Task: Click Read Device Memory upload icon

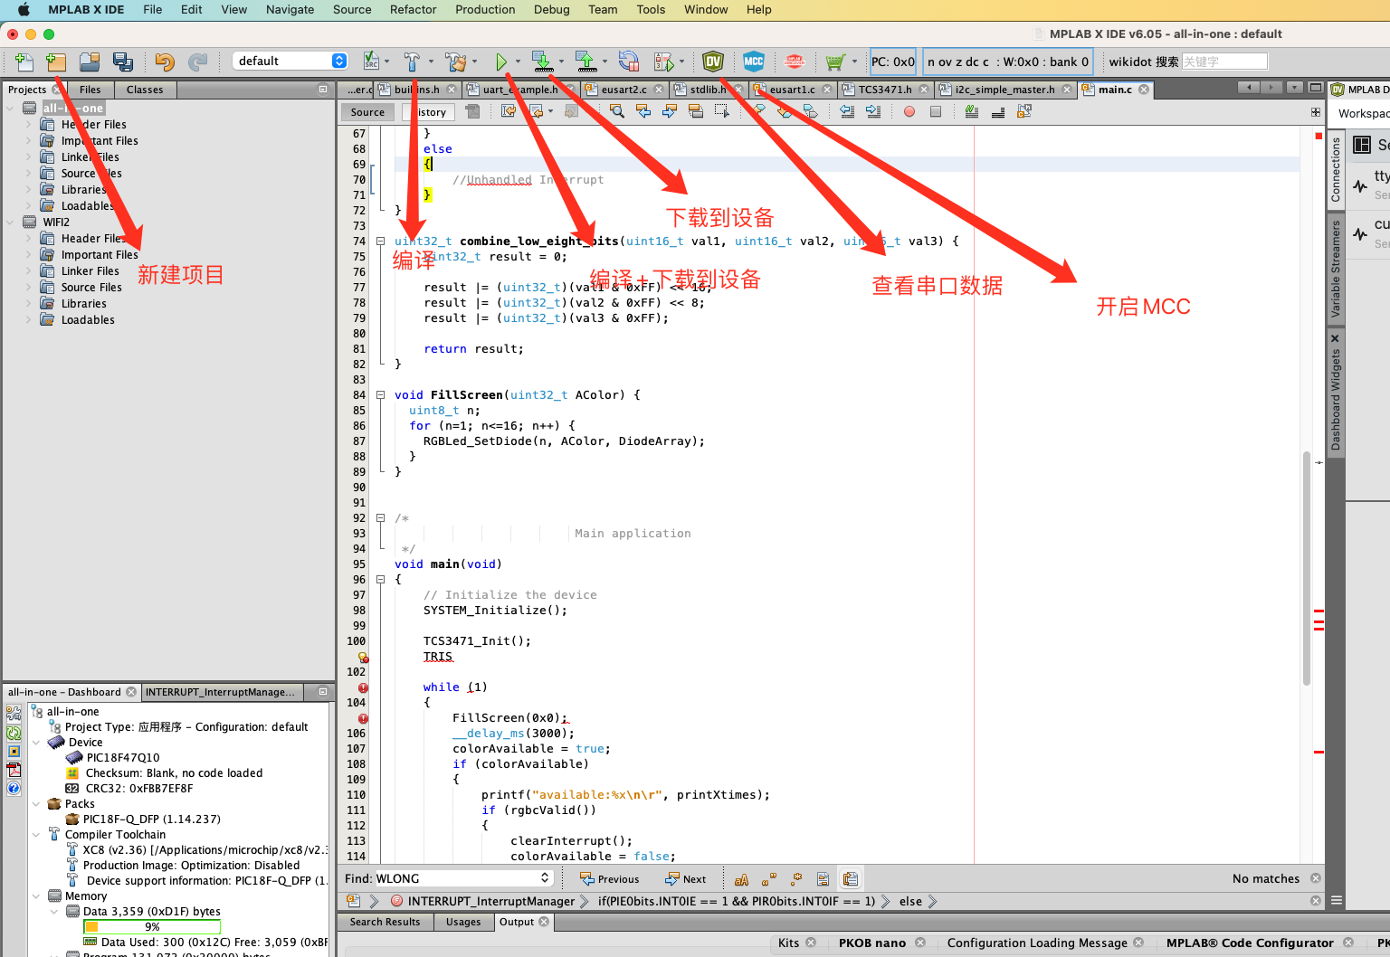Action: point(586,62)
